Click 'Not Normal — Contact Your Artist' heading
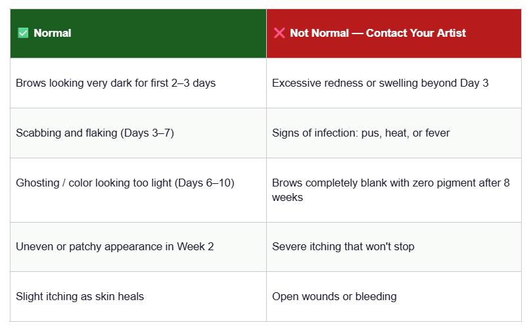531x331 pixels. tap(377, 33)
